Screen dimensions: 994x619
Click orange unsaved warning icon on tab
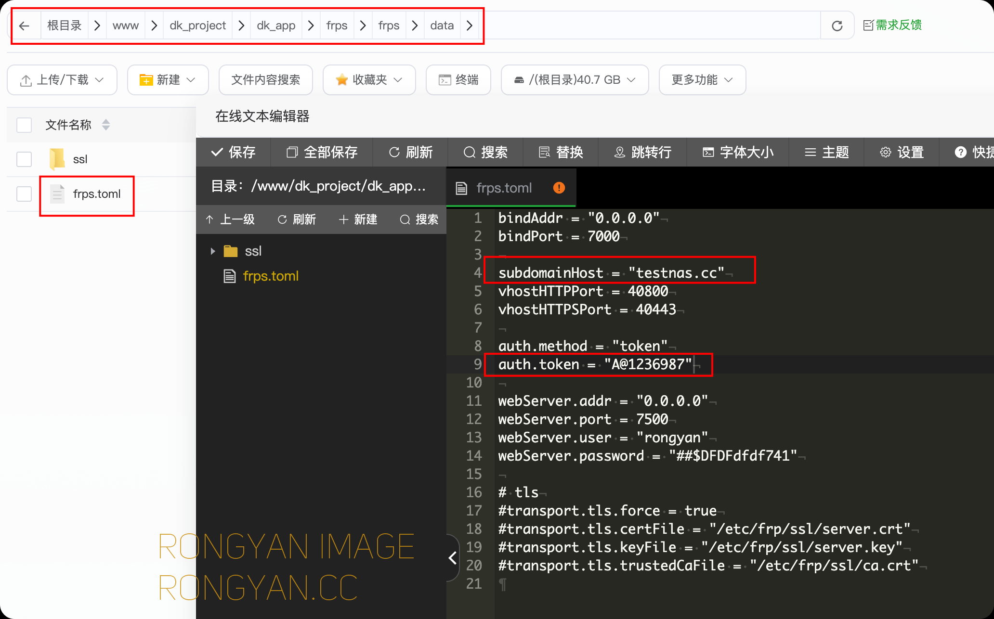coord(559,188)
